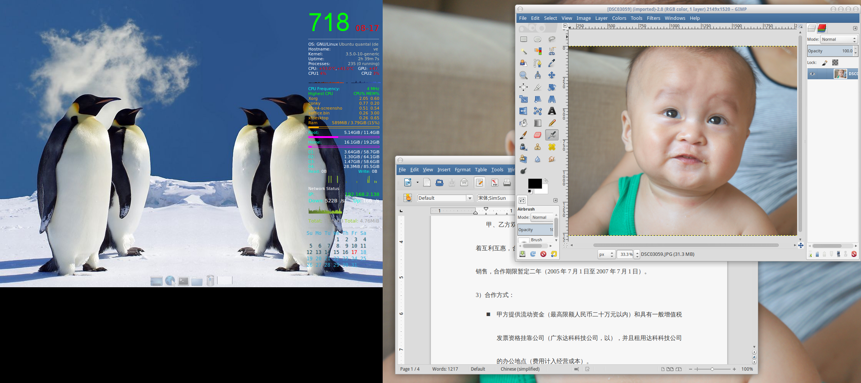Viewport: 861px width, 383px height.
Task: Click trash icon in desktop dock
Action: click(210, 281)
